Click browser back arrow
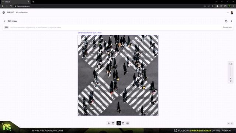Image resolution: width=236 pixels, height=133 pixels. [3, 6]
